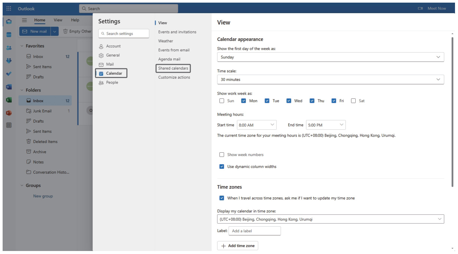Check the Show week numbers box

[x=222, y=155]
